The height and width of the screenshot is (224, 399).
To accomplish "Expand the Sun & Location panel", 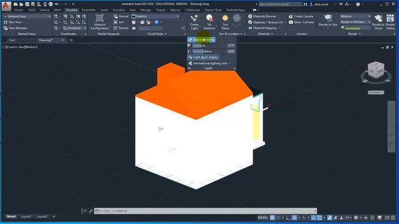I will [x=231, y=34].
